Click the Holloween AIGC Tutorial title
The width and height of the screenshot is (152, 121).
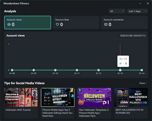(x=18, y=110)
